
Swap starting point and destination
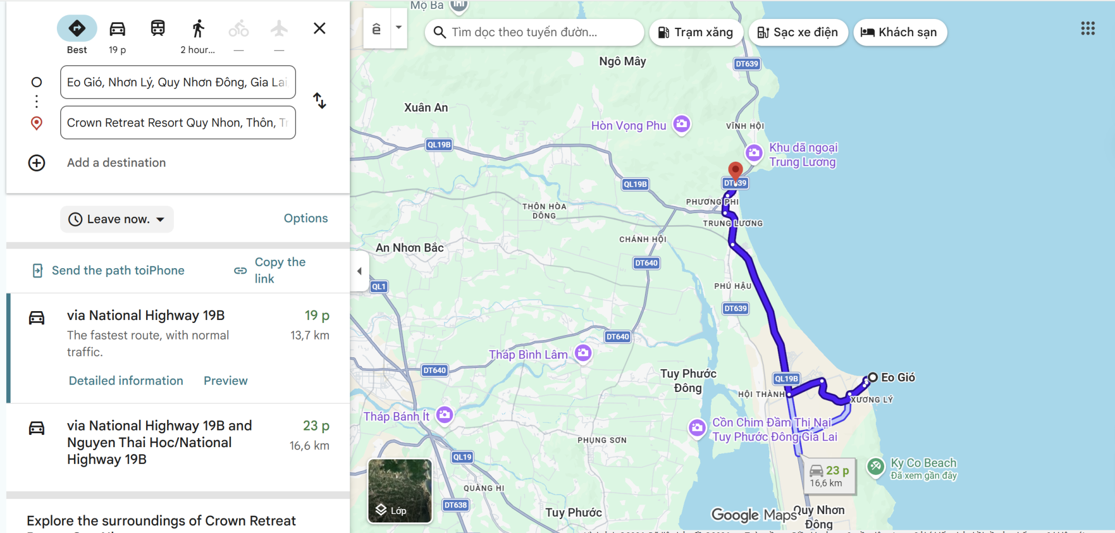[319, 101]
